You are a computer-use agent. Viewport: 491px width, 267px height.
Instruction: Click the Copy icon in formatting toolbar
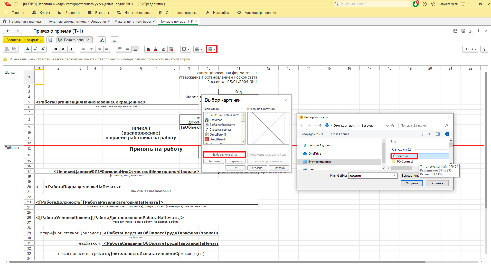click(x=14, y=49)
